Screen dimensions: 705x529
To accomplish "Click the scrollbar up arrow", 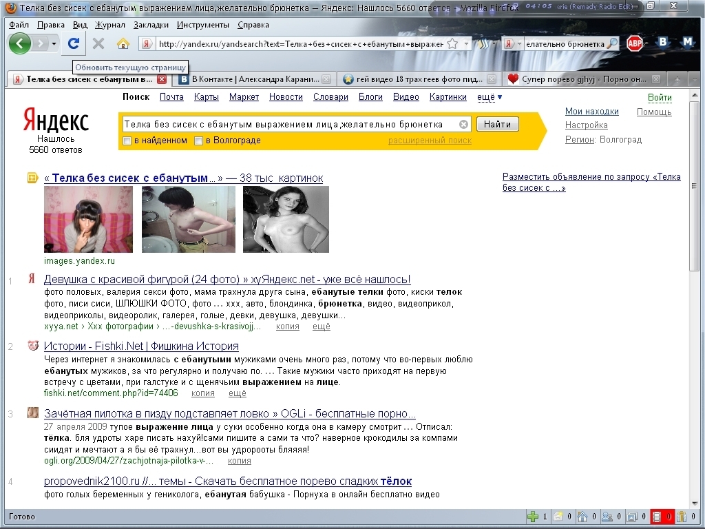I will [x=694, y=94].
